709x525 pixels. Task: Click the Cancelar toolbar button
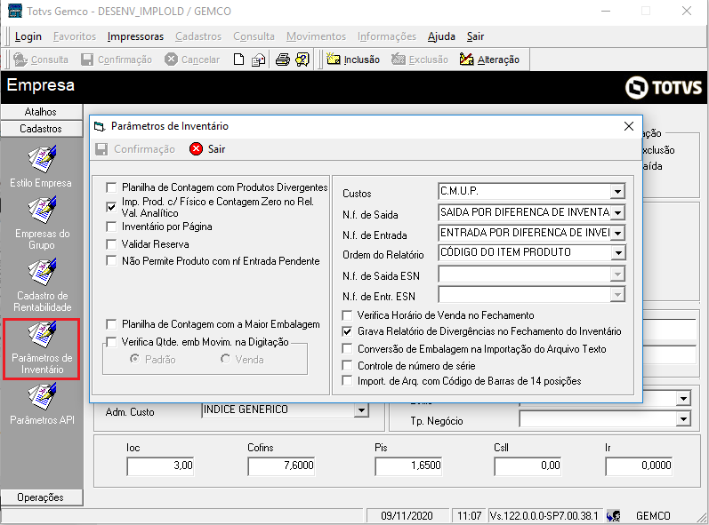[x=192, y=60]
